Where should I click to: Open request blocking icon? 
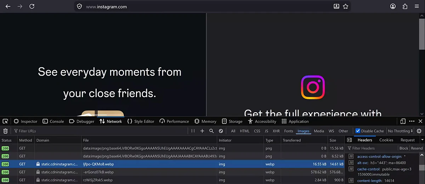pyautogui.click(x=221, y=131)
